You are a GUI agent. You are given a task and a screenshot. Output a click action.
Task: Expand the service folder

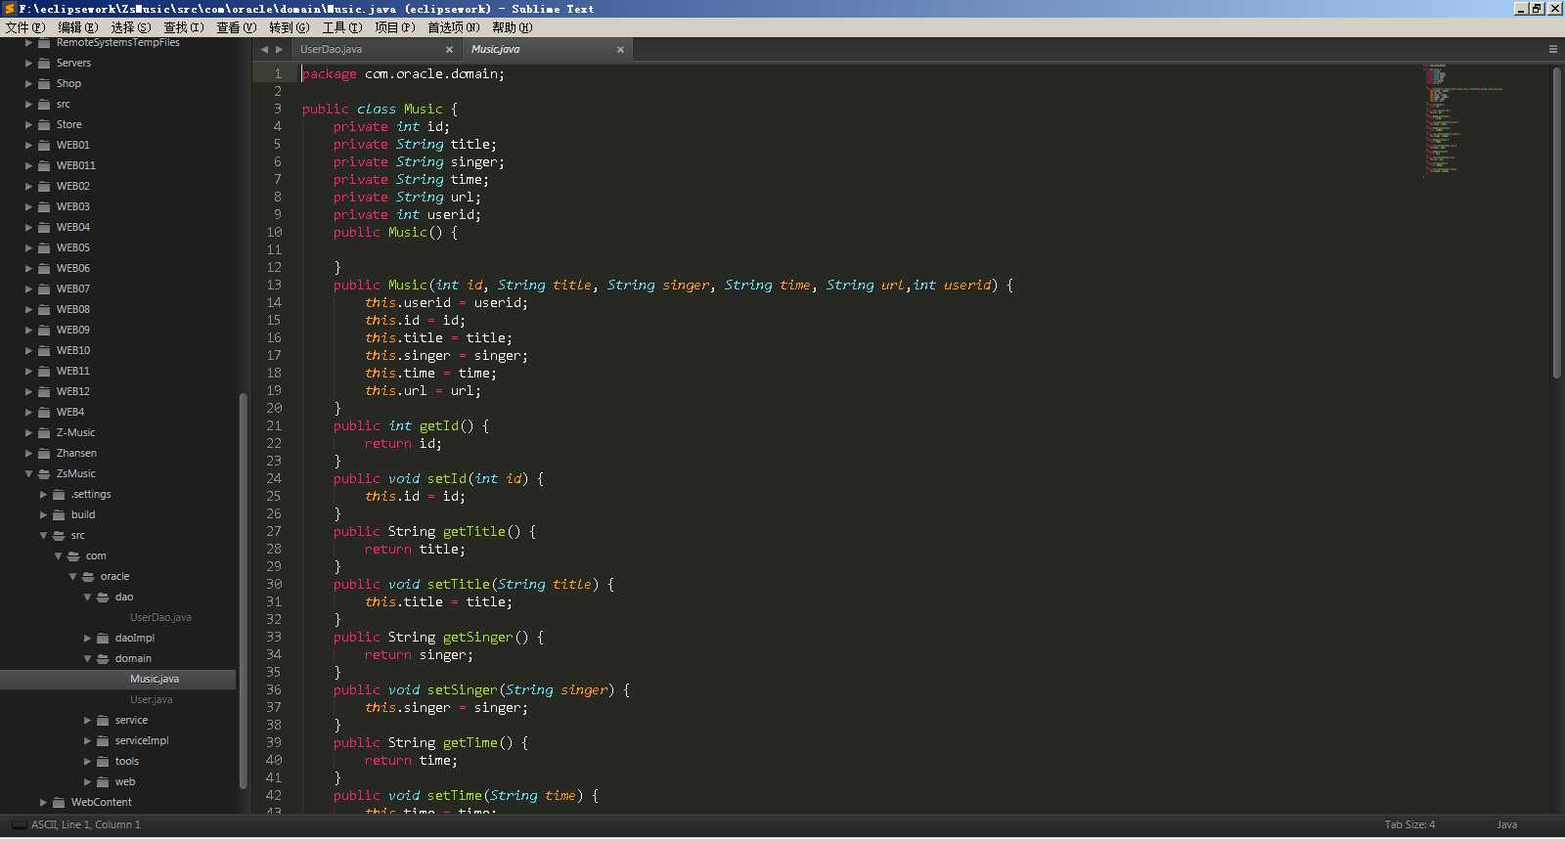pyautogui.click(x=88, y=720)
